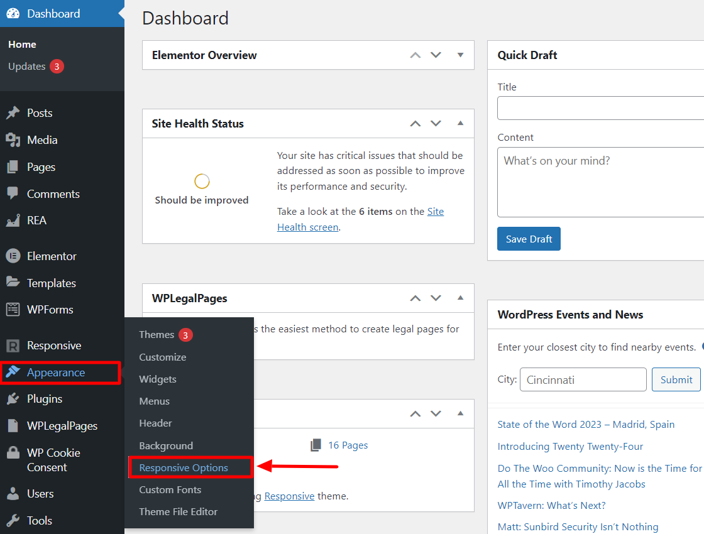The width and height of the screenshot is (704, 534).
Task: Focus the Quick Draft Title field
Action: (x=601, y=107)
